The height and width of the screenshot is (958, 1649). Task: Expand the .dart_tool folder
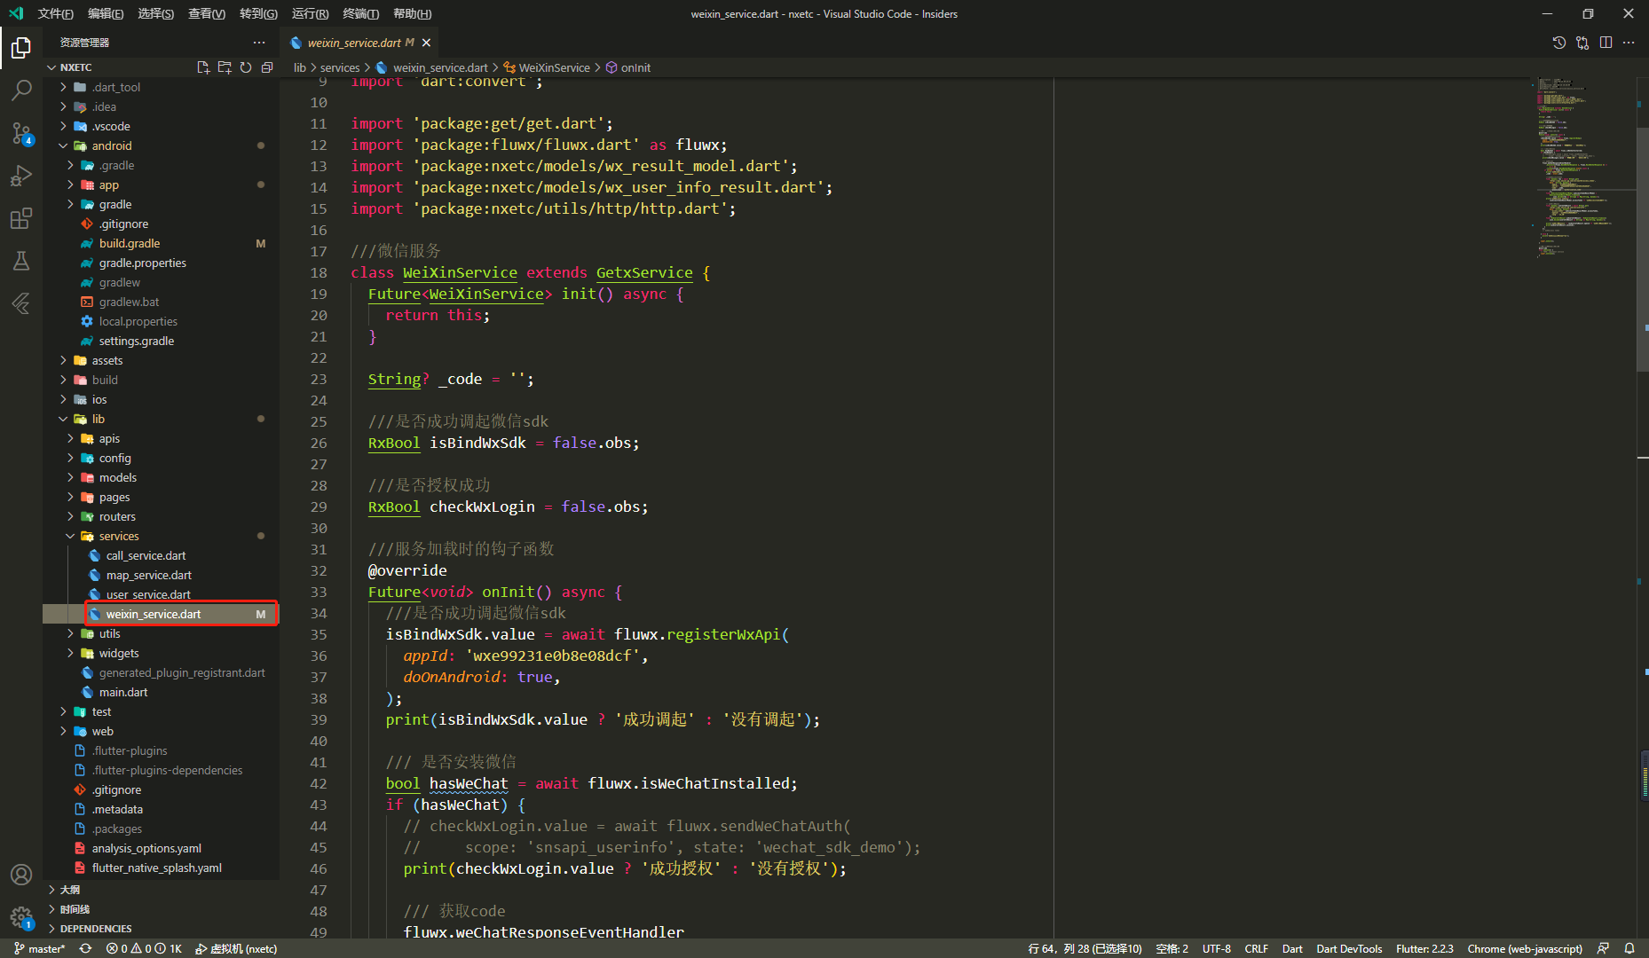tap(161, 87)
